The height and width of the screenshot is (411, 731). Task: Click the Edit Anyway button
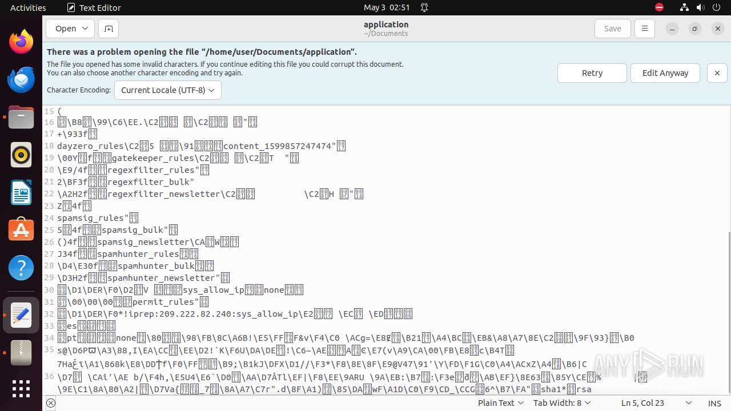[665, 73]
